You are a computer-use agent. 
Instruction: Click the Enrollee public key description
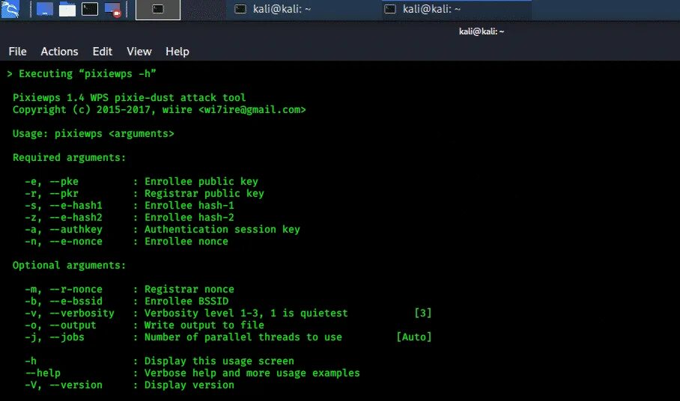pyautogui.click(x=201, y=182)
